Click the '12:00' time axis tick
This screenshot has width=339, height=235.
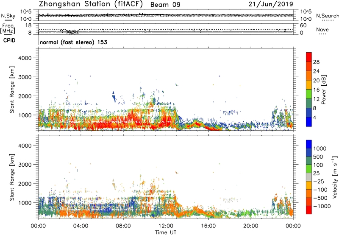point(166,226)
